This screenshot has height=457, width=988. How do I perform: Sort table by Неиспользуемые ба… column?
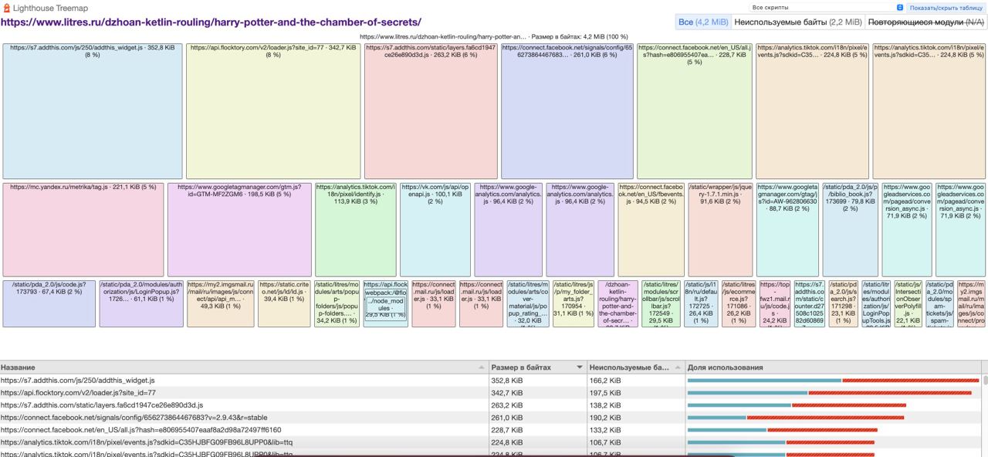(635, 367)
